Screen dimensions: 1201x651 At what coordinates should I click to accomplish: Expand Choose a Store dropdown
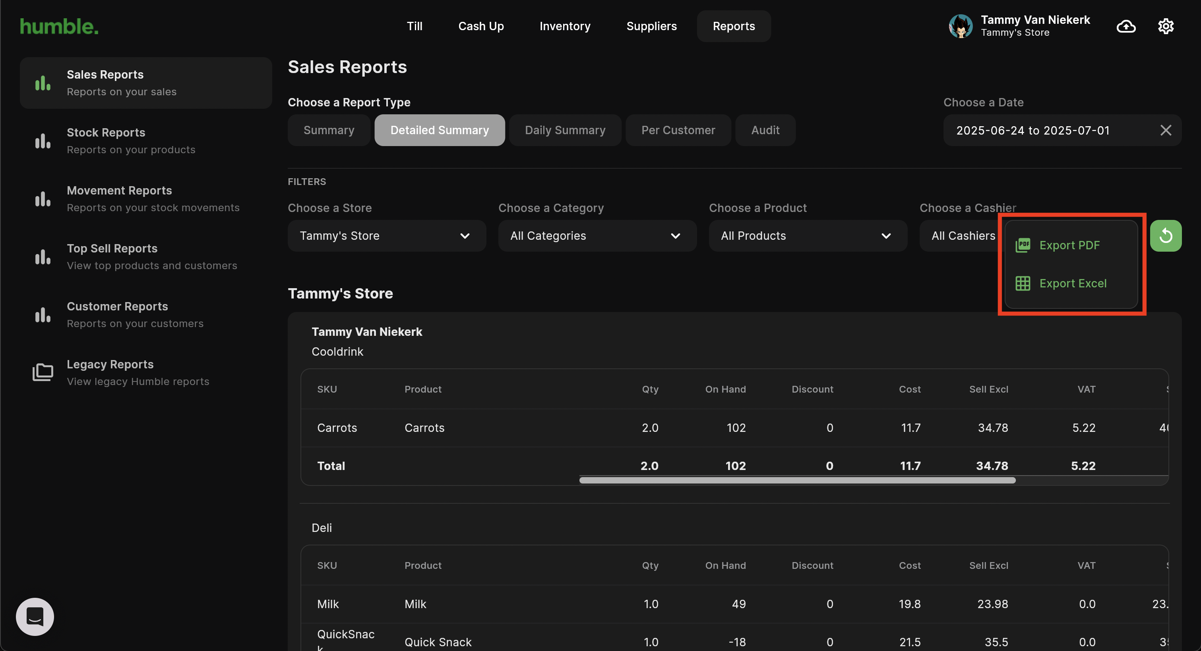[x=387, y=236]
